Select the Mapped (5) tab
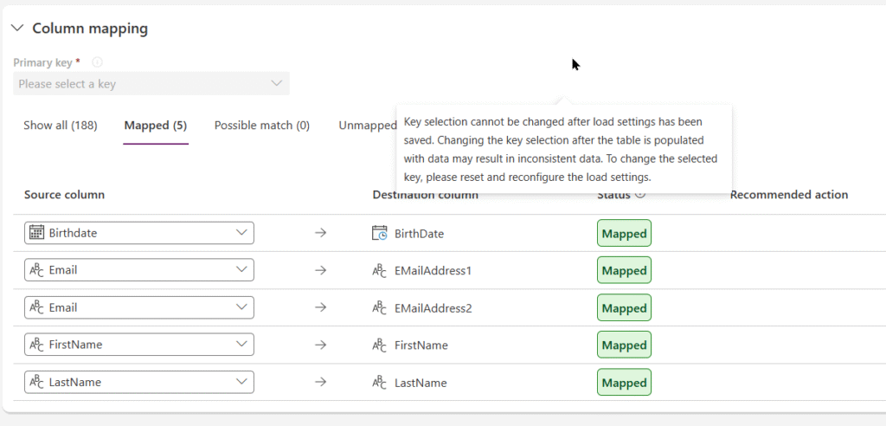This screenshot has height=426, width=886. [156, 125]
